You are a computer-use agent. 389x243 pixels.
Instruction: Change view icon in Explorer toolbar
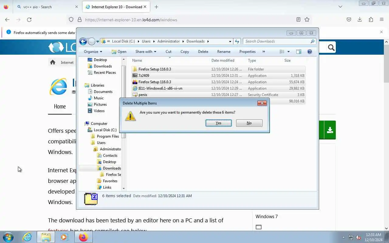pos(282,52)
